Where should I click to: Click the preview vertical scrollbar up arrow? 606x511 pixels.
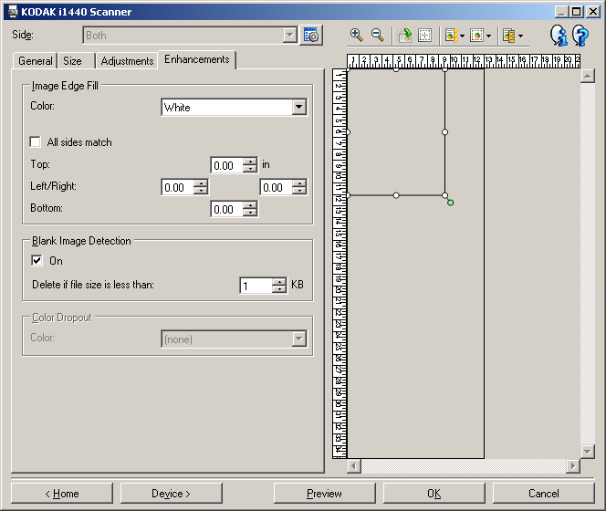587,76
